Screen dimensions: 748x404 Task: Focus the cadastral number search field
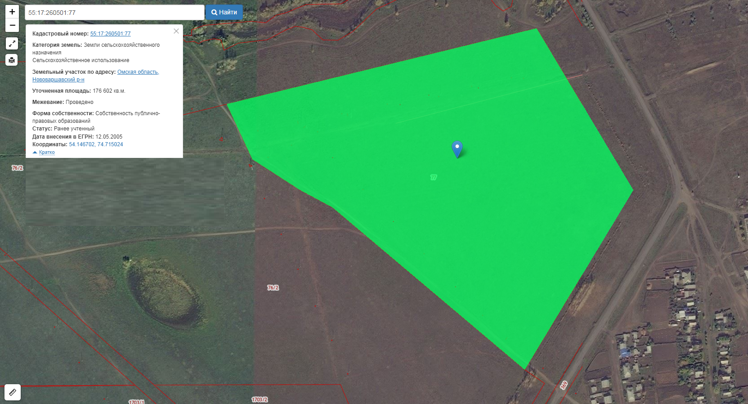(114, 13)
